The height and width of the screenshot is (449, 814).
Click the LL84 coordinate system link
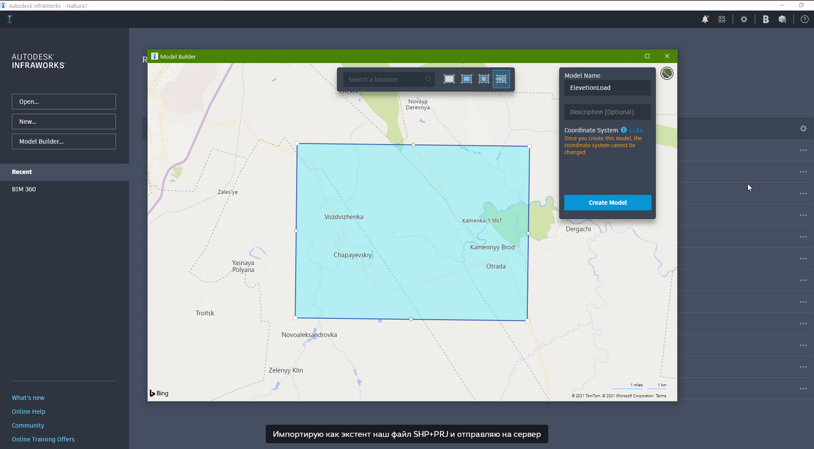click(x=636, y=130)
